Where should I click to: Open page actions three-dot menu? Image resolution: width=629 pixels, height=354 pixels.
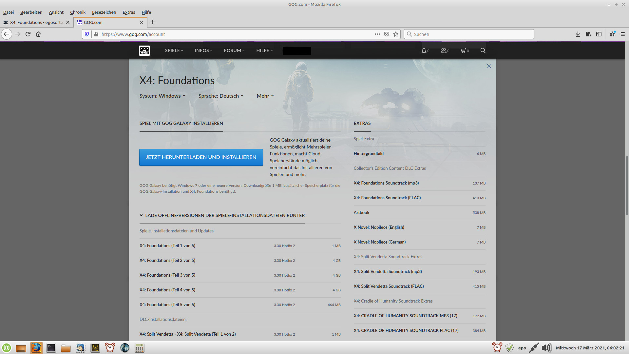click(377, 34)
